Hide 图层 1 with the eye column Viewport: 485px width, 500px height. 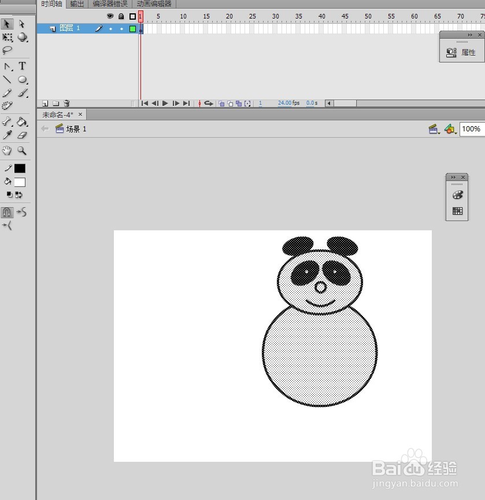pos(110,28)
